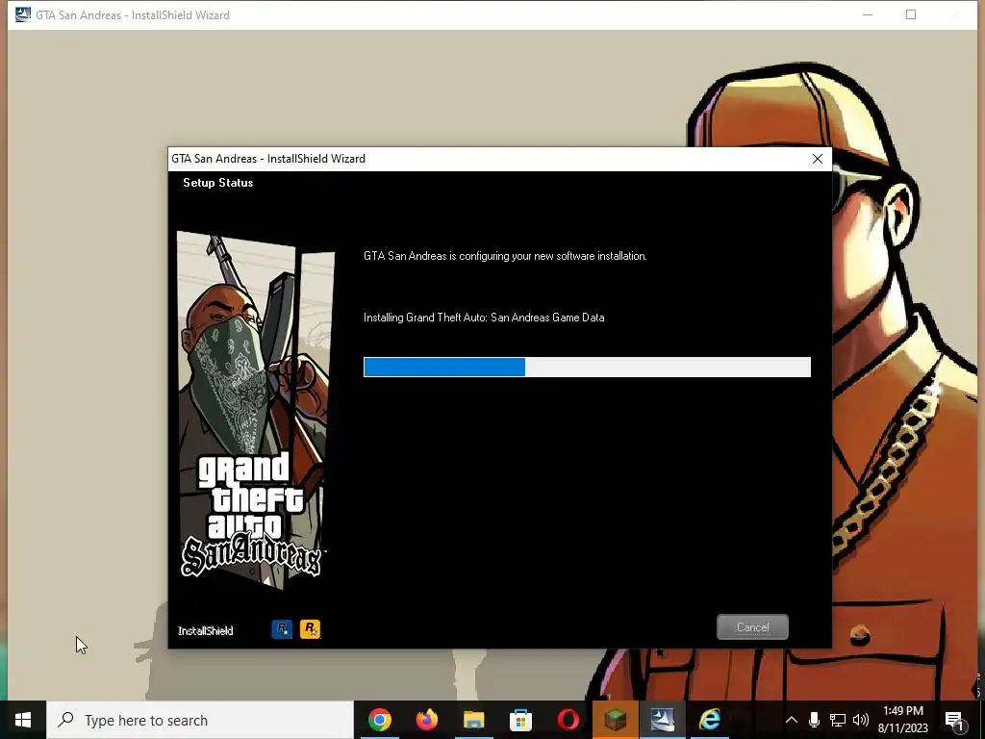Open Opera browser from the taskbar
The width and height of the screenshot is (985, 739).
click(568, 720)
